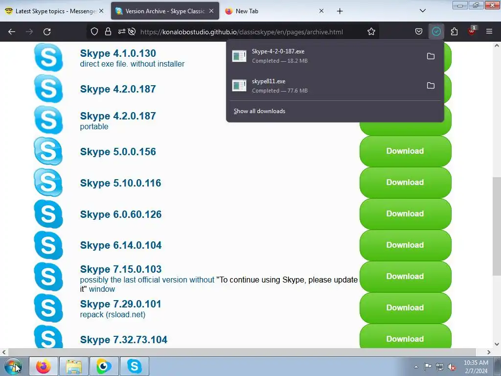Click the uBlock Origin extension icon

point(472,31)
